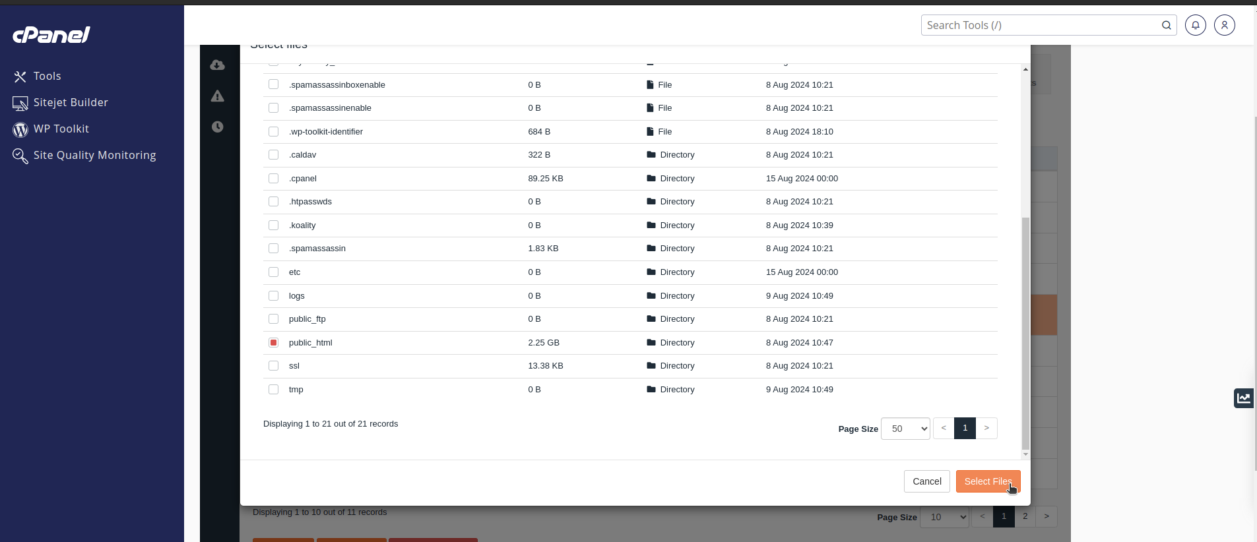Screen dimensions: 1257x542
Task: Click the scrollbar down arrow in dialog
Action: click(1025, 454)
